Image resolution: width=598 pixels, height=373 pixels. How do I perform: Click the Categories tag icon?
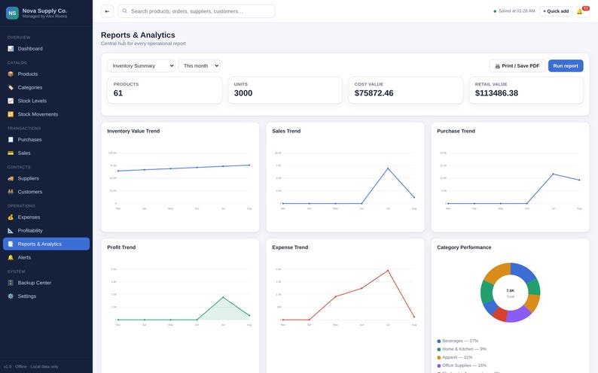click(x=11, y=87)
